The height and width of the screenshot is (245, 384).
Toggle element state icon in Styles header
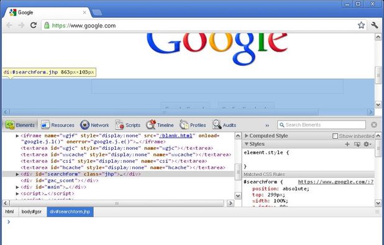pyautogui.click(x=357, y=144)
